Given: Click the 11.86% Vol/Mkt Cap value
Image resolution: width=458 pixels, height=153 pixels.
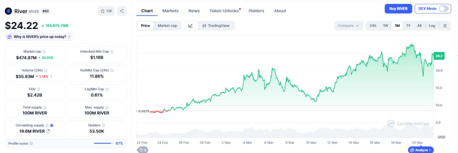Looking at the screenshot, I should pyautogui.click(x=97, y=76).
